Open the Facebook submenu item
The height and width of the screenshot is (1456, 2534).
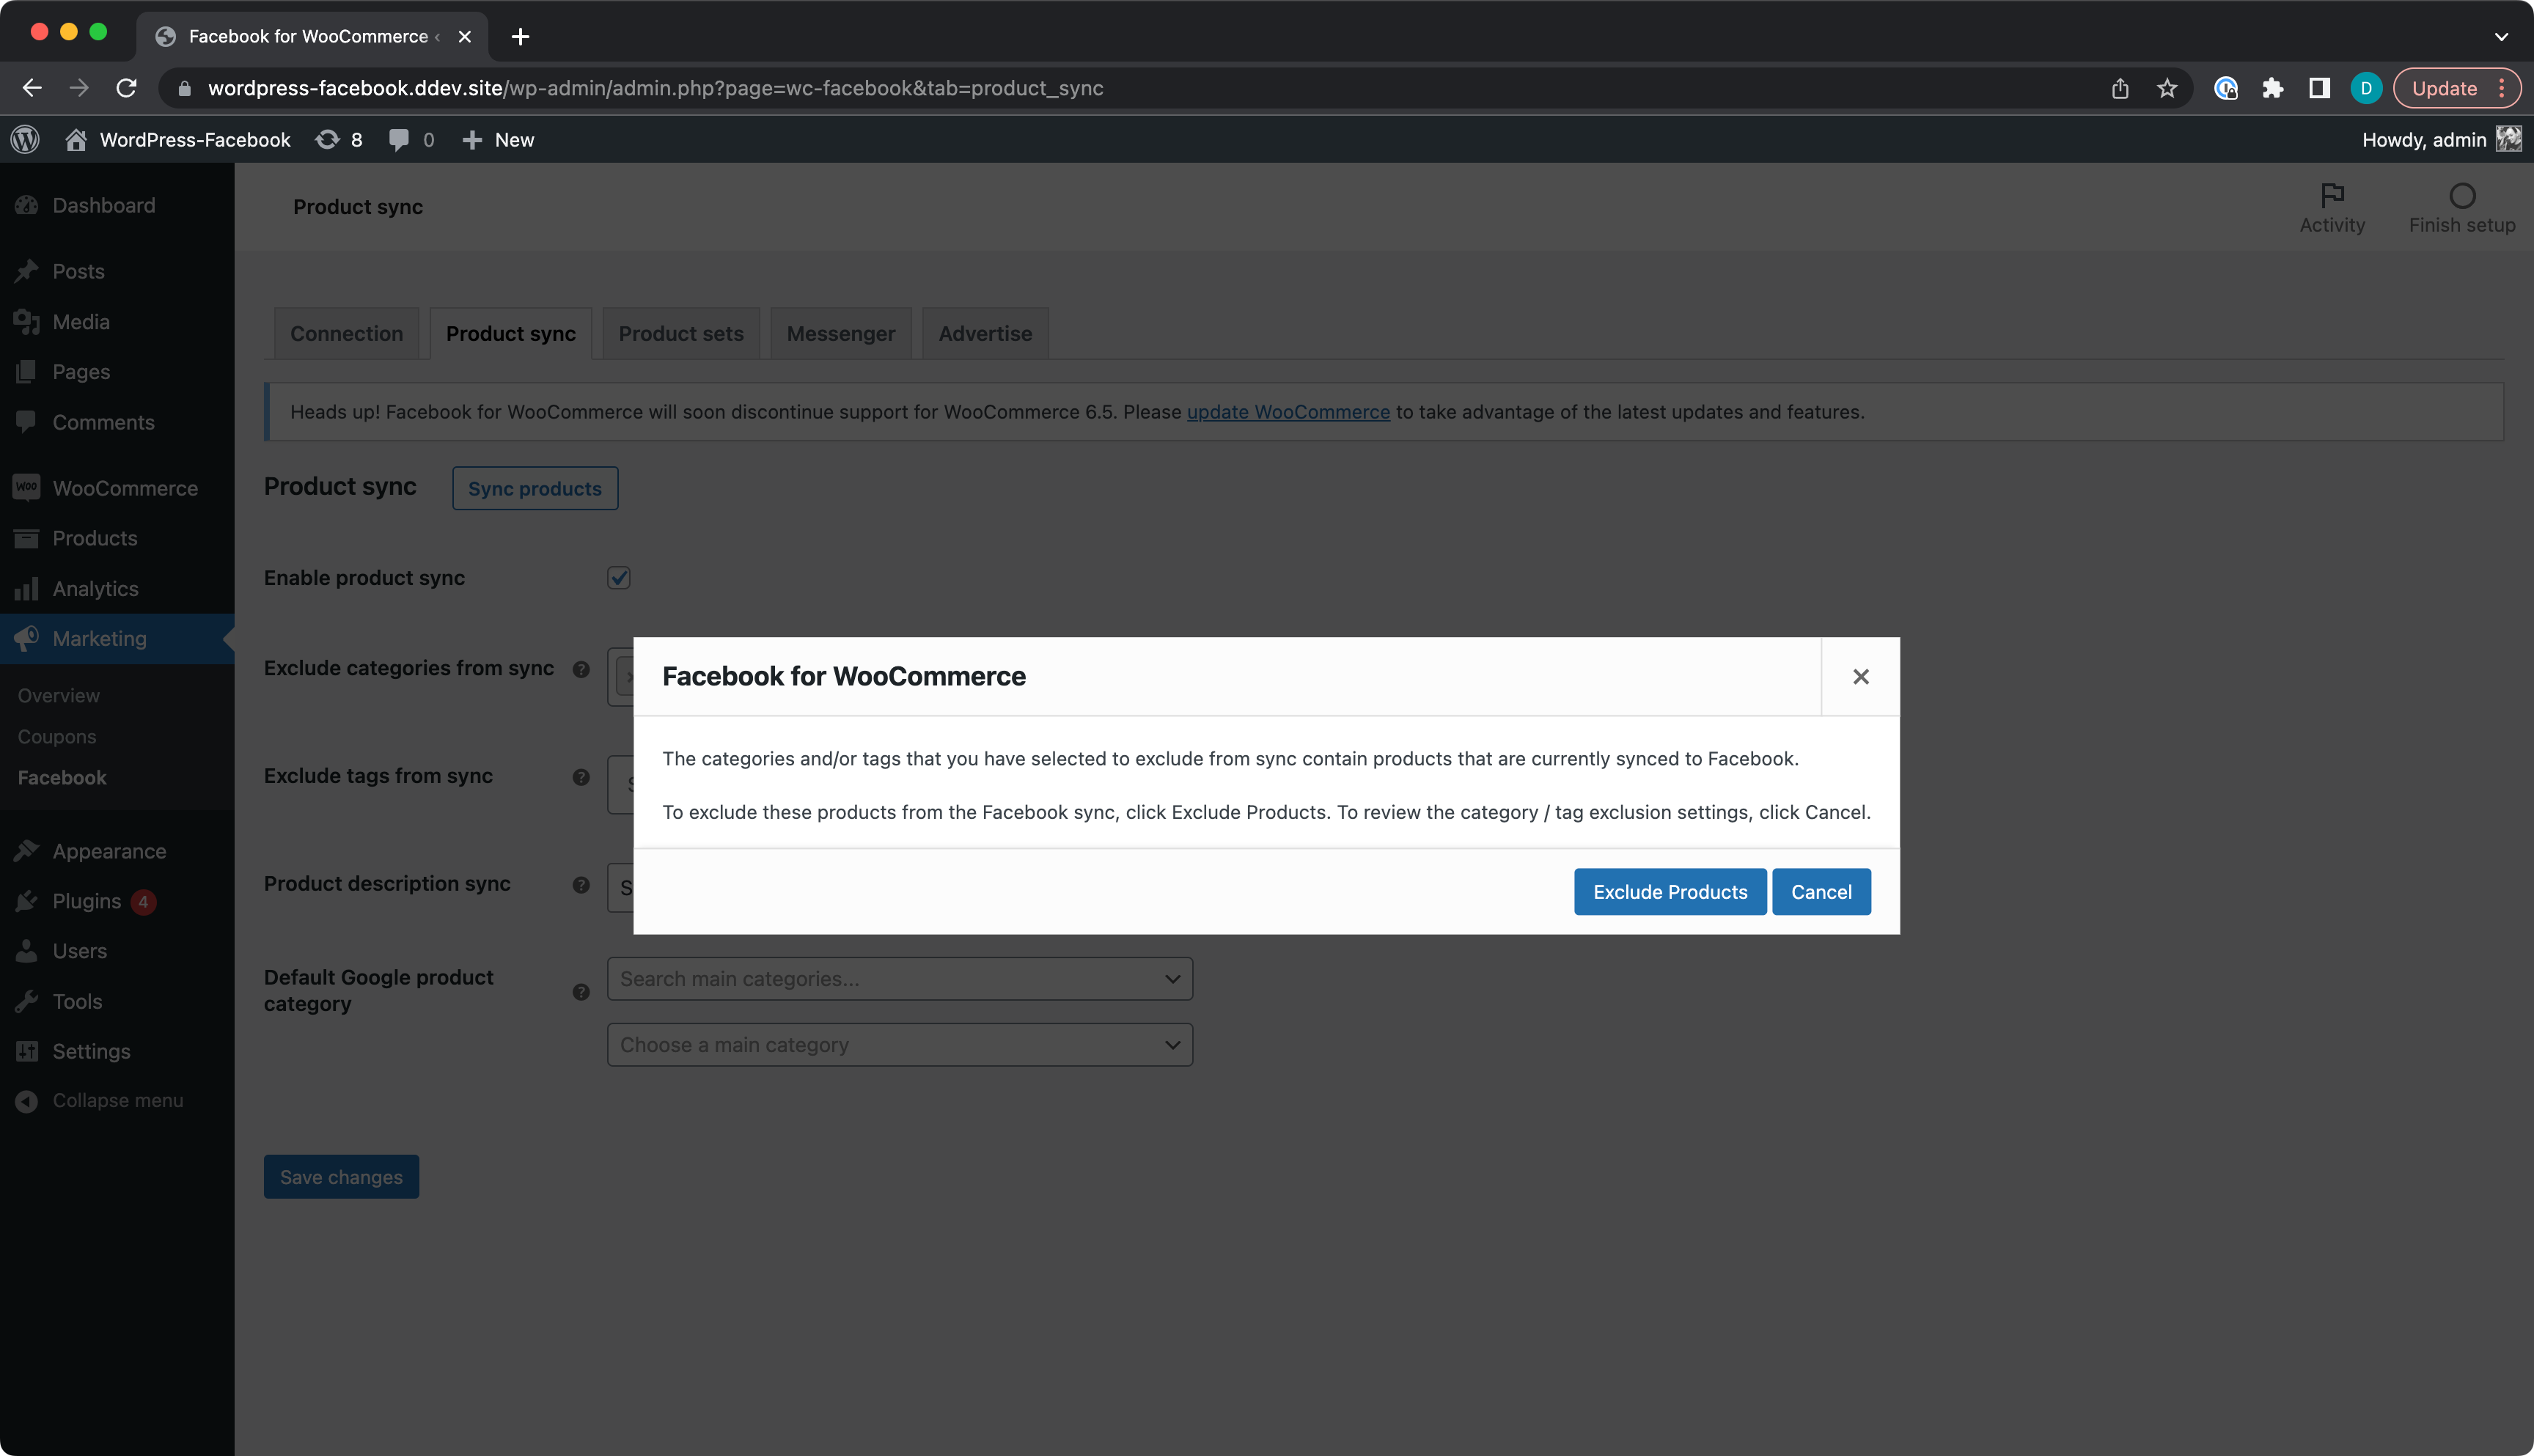(x=62, y=778)
